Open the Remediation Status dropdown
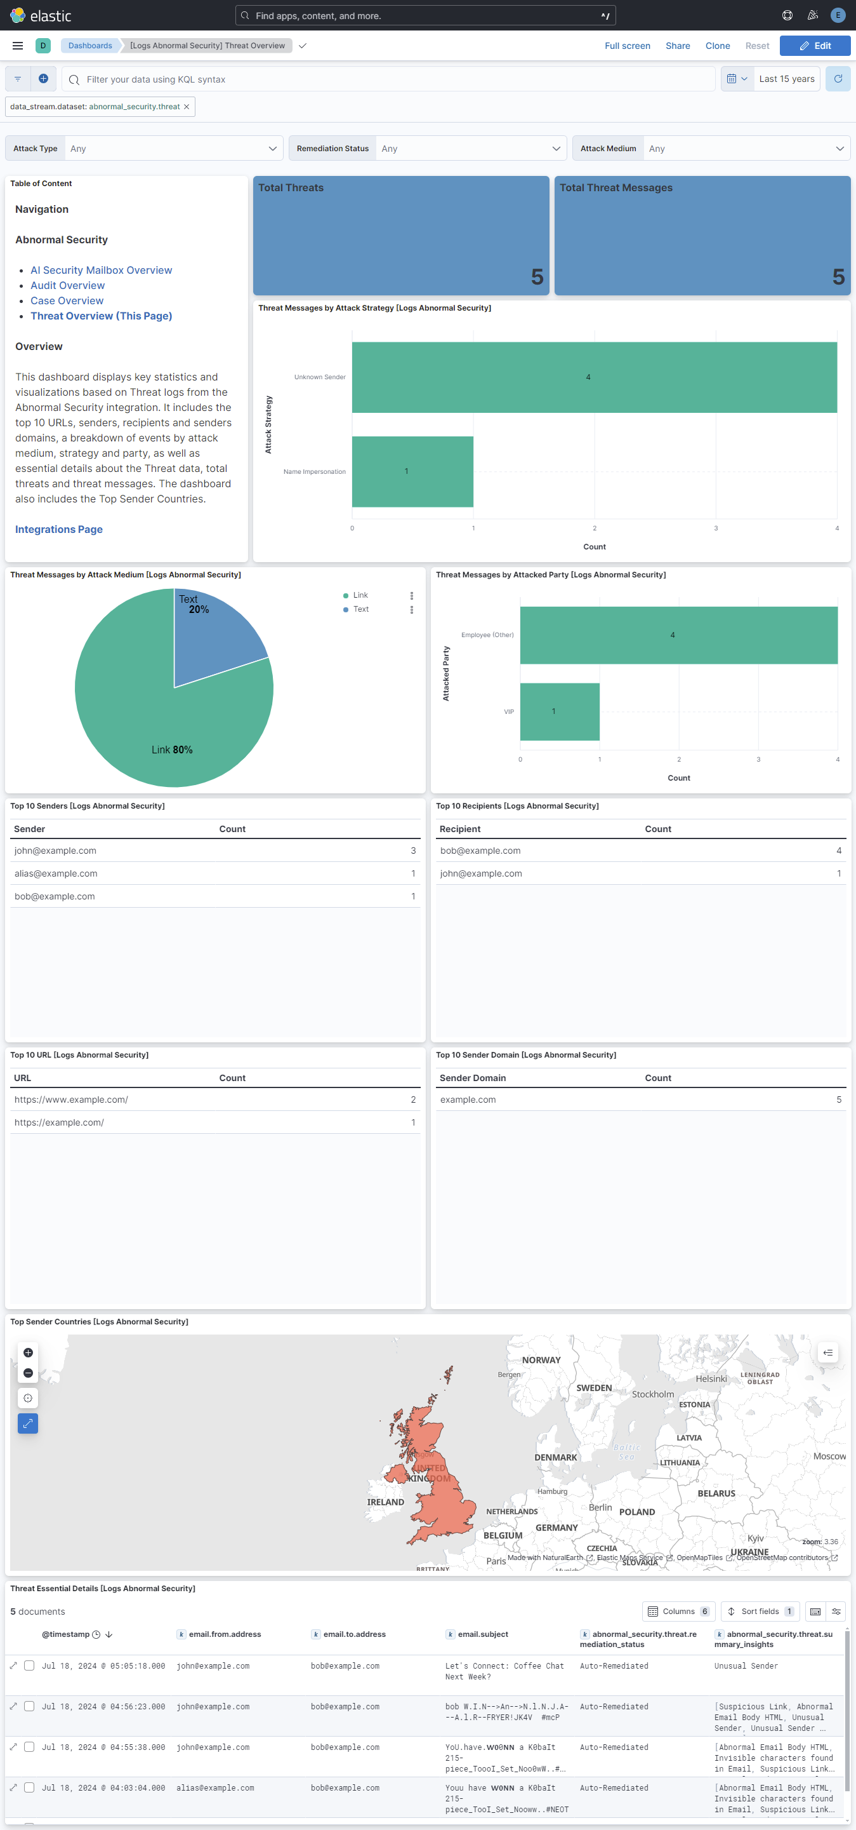This screenshot has height=1830, width=856. point(471,149)
